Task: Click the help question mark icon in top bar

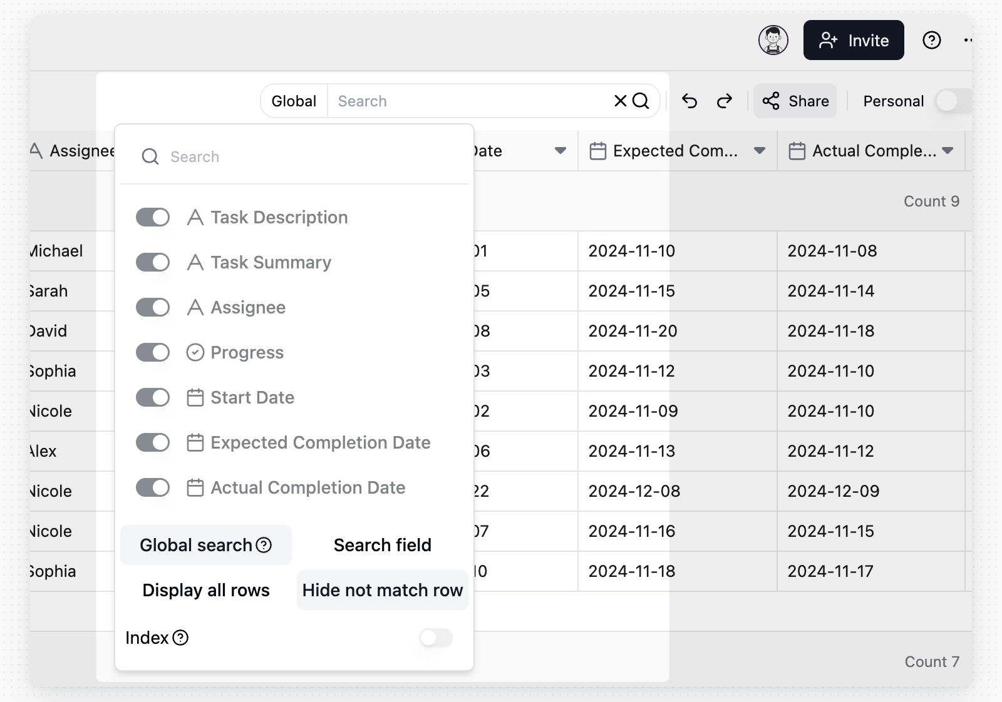Action: [x=932, y=41]
